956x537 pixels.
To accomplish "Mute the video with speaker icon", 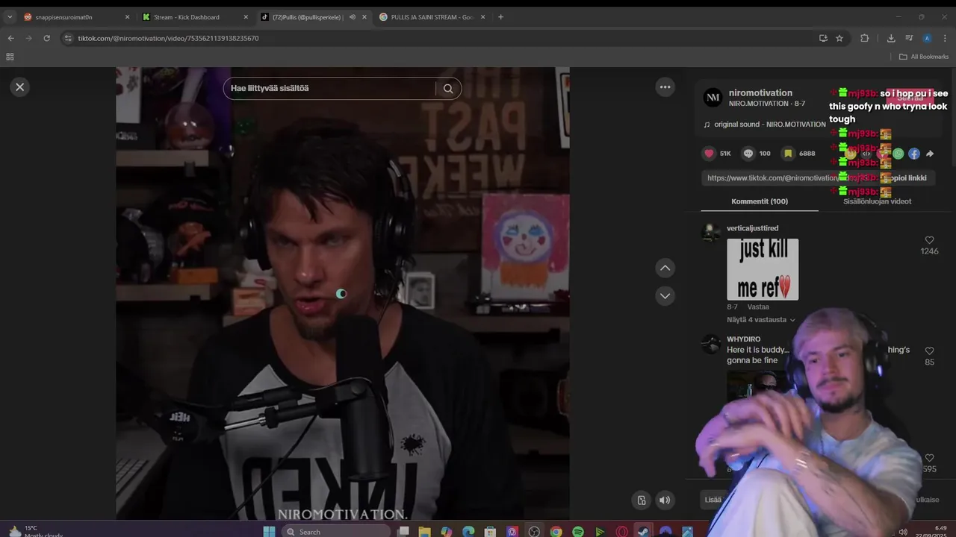I will coord(664,500).
